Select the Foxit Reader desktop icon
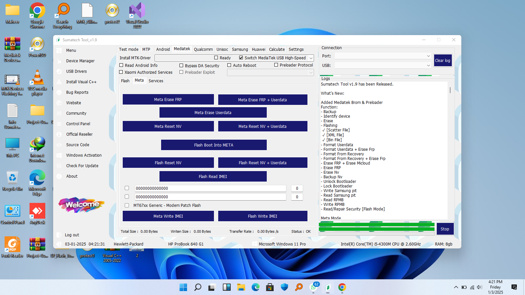525x295 pixels. (x=12, y=247)
